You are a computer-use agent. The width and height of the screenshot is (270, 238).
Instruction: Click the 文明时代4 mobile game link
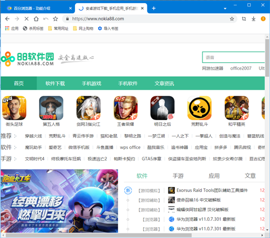(x=35, y=158)
